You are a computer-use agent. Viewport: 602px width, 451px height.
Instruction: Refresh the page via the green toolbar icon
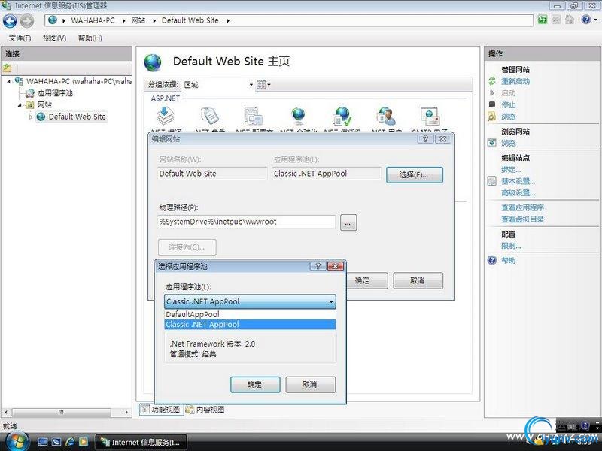542,20
